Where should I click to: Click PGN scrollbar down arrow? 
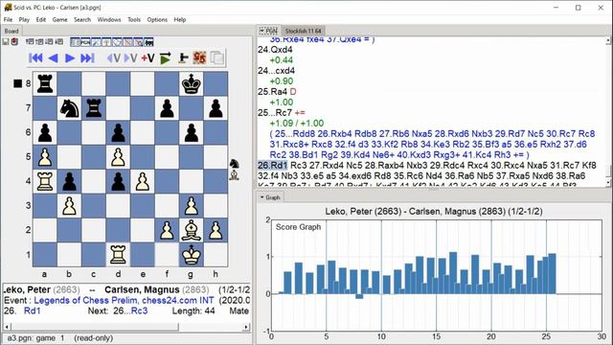[608, 183]
